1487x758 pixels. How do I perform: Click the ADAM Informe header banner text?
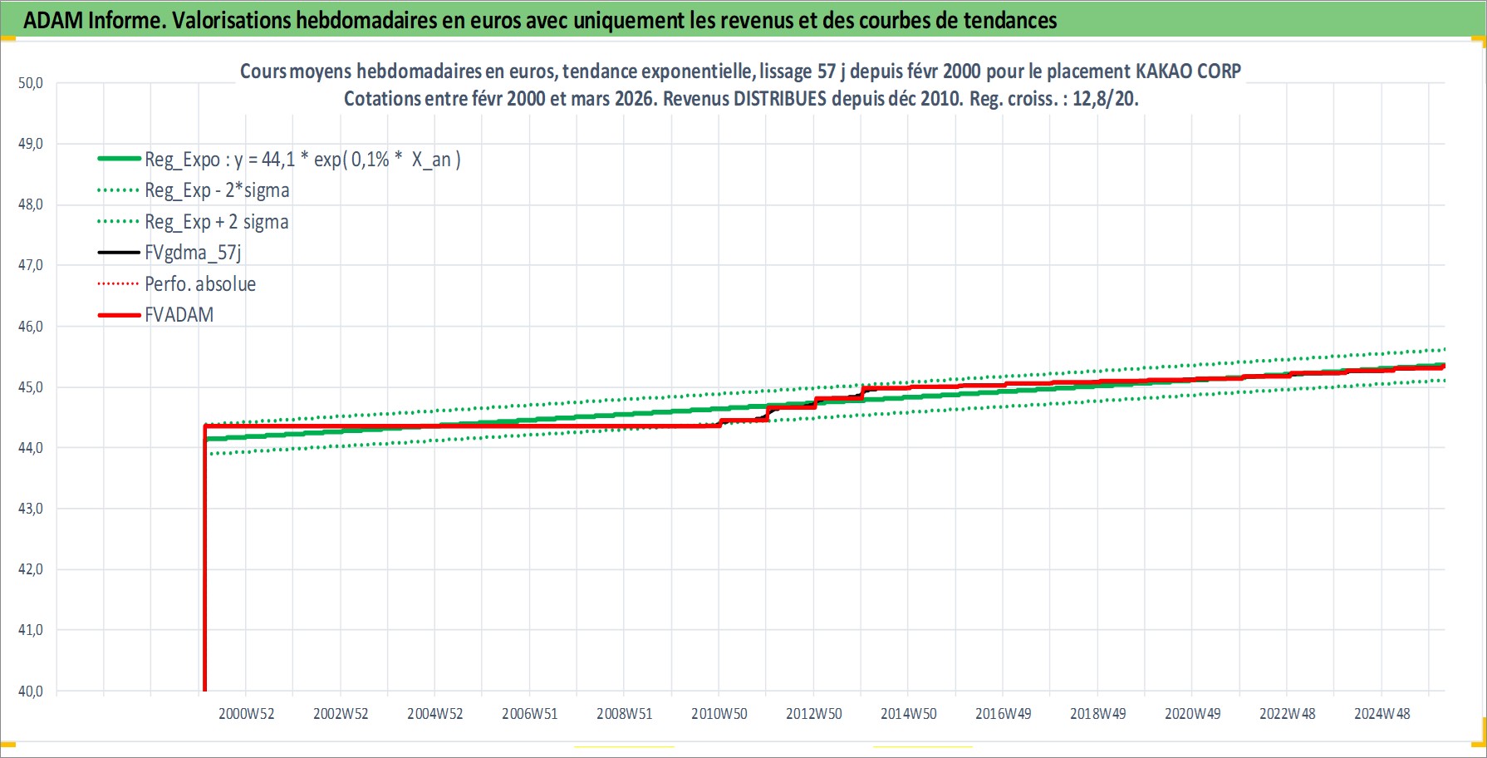pos(540,20)
